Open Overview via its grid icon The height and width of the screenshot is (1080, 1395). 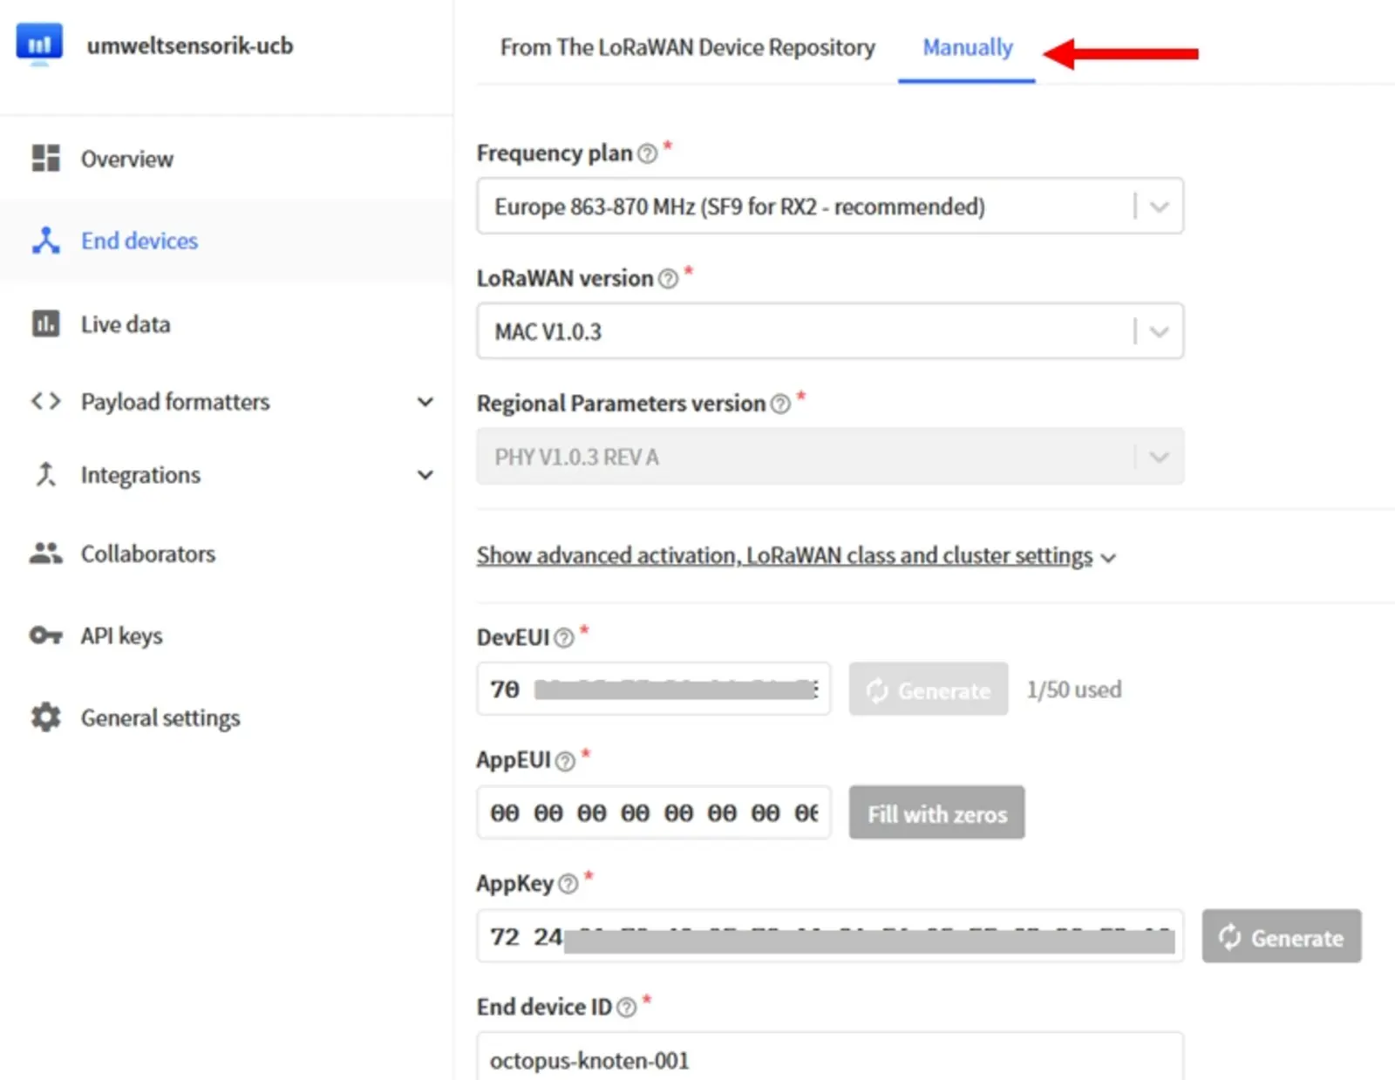point(45,159)
